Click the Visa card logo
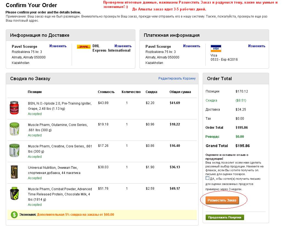This screenshot has height=230, width=296. pyautogui.click(x=216, y=48)
